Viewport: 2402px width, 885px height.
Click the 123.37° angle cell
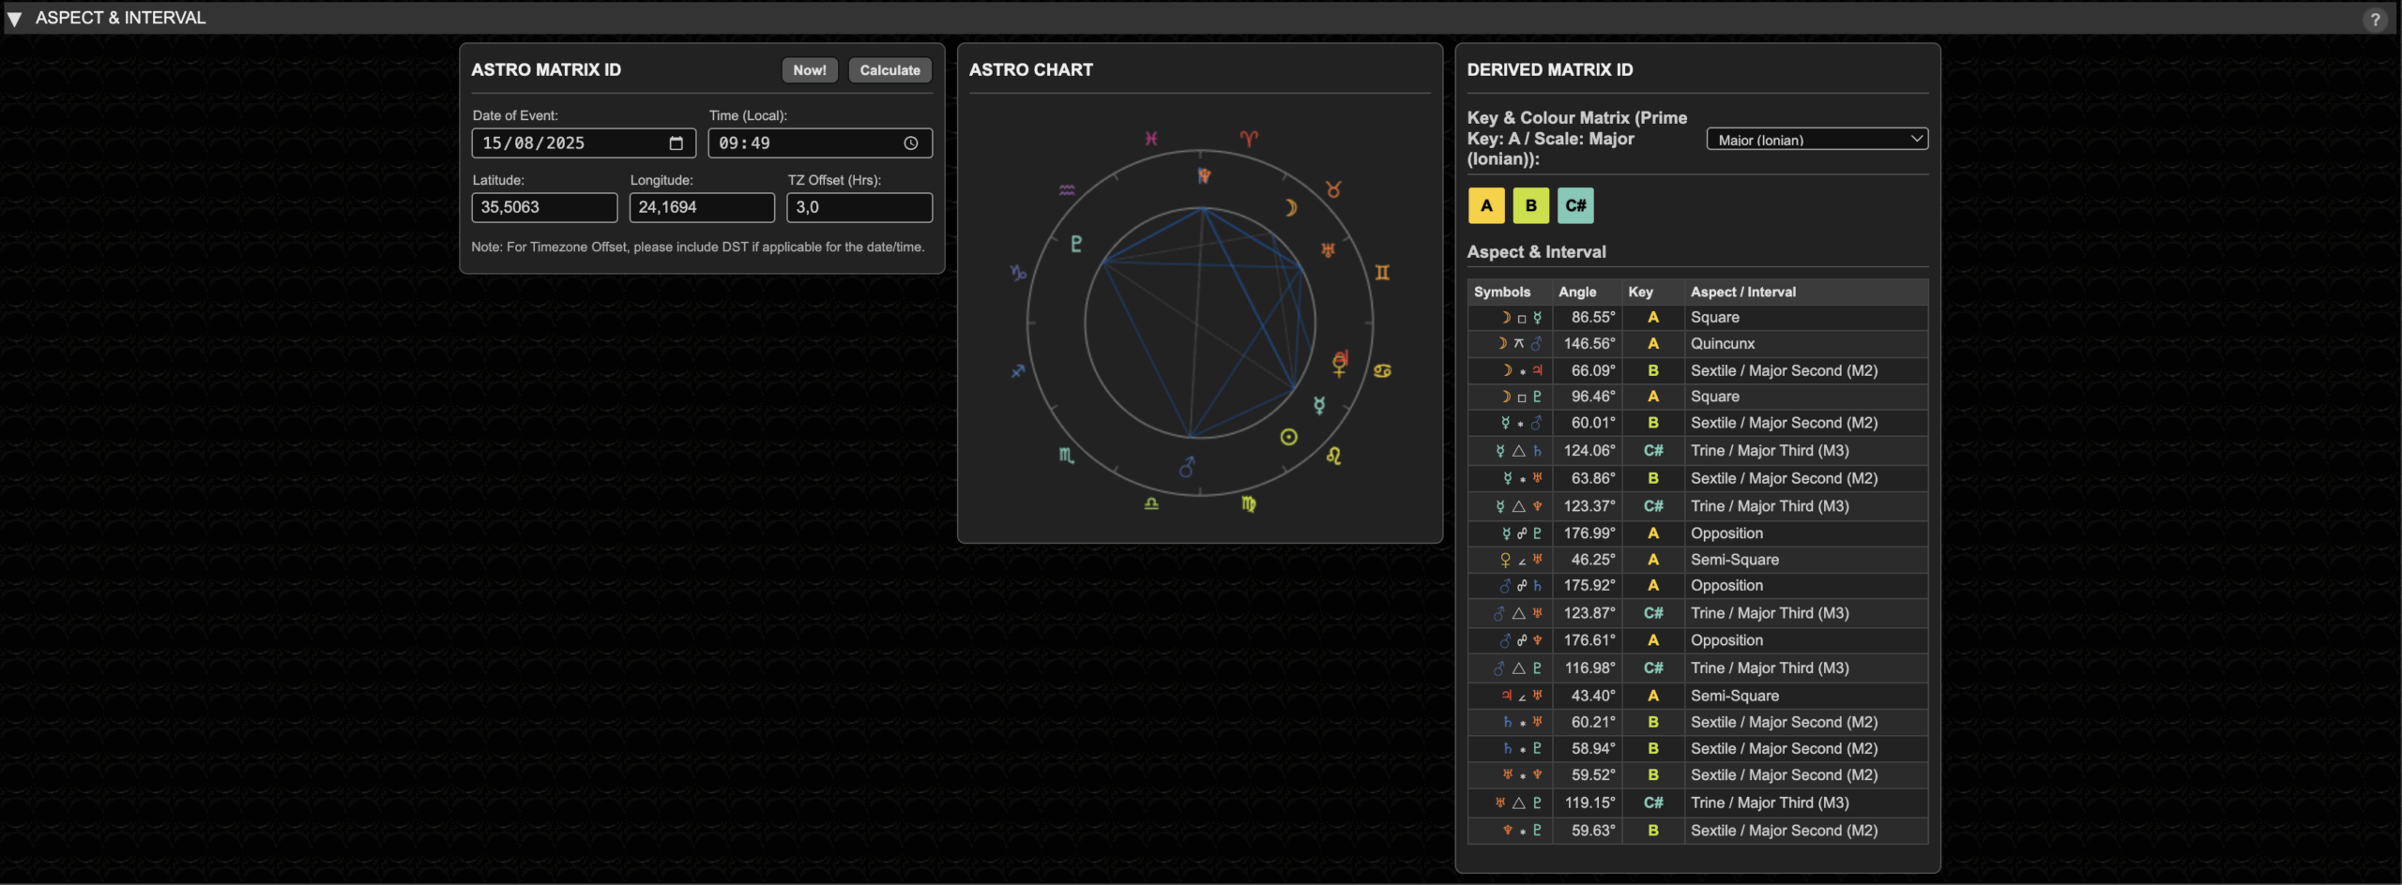pyautogui.click(x=1589, y=506)
